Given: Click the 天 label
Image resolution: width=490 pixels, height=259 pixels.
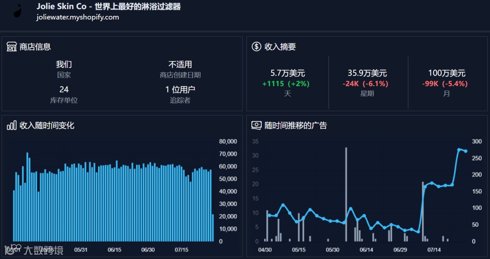Looking at the screenshot, I should click(288, 94).
